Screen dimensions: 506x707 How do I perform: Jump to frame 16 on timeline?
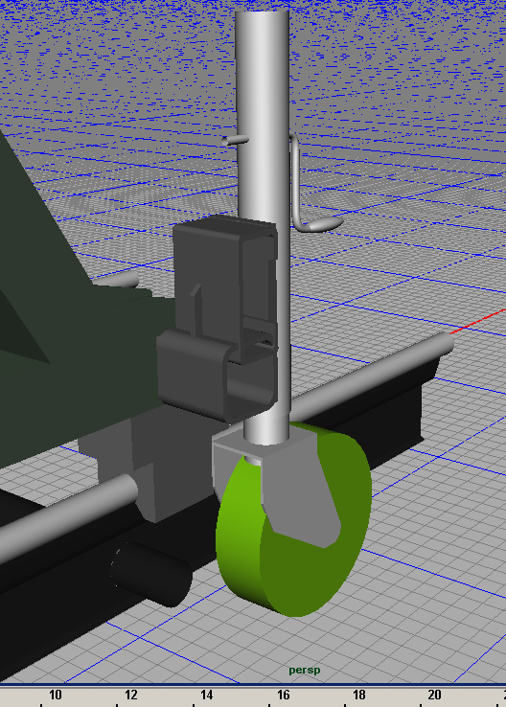click(x=283, y=695)
